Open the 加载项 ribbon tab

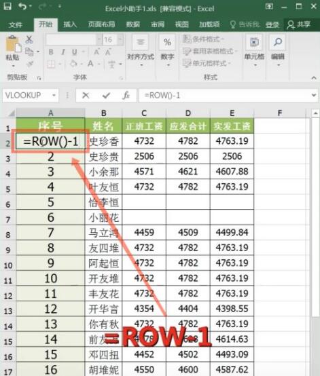[209, 24]
